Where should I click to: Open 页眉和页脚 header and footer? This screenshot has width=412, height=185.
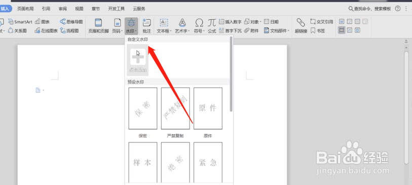[98, 26]
